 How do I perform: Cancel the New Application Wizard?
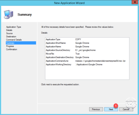(126, 109)
